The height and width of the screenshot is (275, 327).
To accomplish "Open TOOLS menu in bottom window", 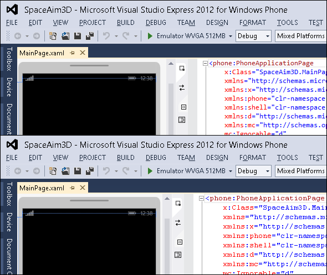I will (288, 157).
